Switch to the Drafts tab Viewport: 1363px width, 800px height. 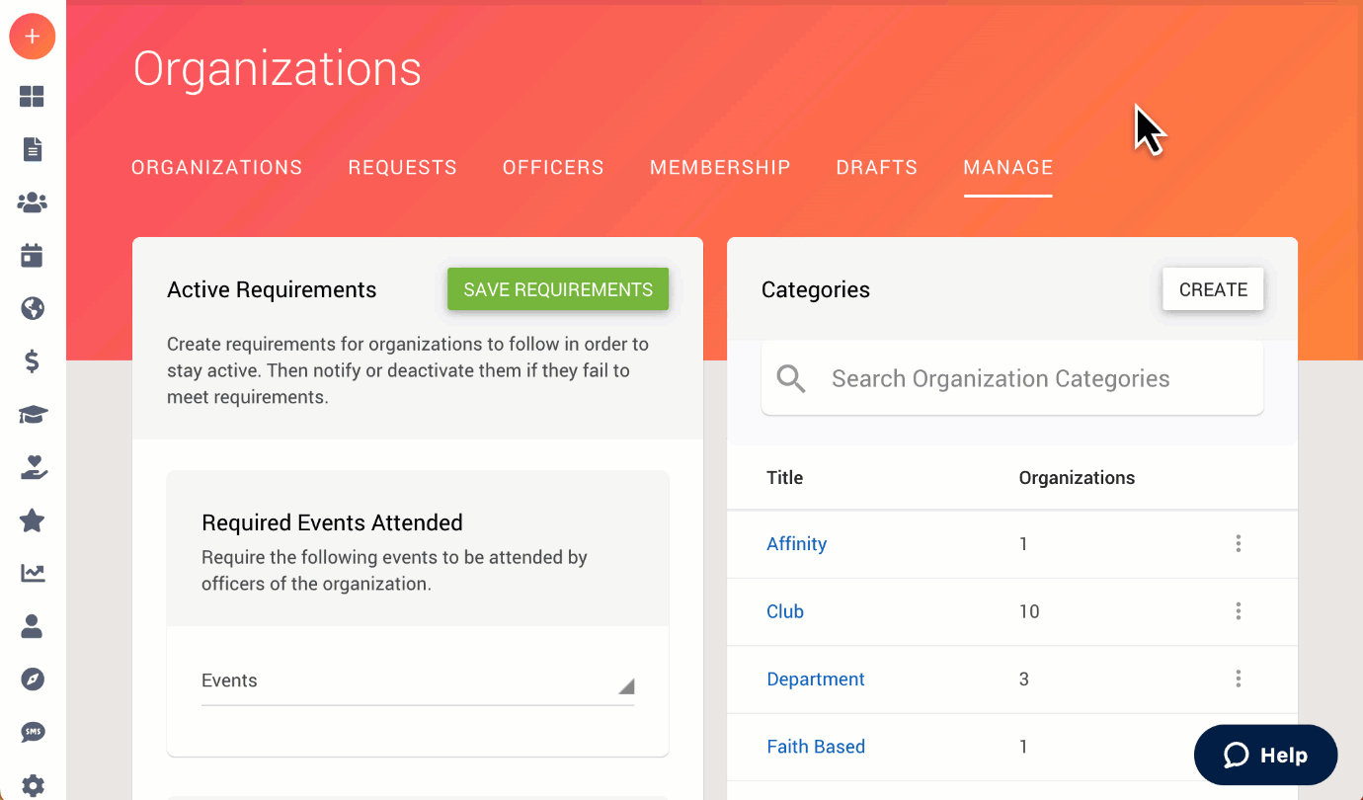coord(877,167)
